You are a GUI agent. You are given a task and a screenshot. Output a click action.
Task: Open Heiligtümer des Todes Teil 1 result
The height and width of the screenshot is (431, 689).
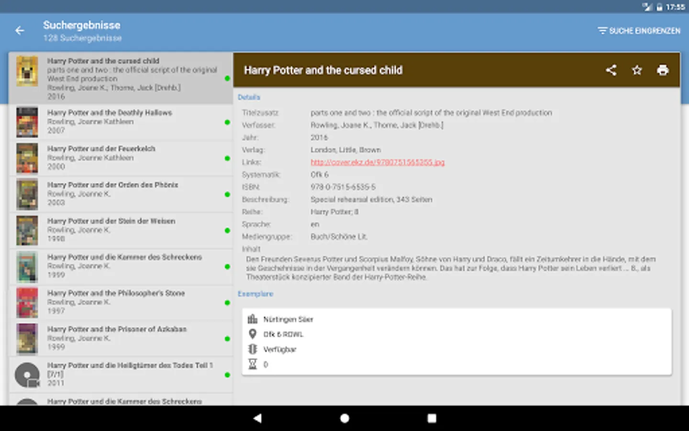click(121, 374)
